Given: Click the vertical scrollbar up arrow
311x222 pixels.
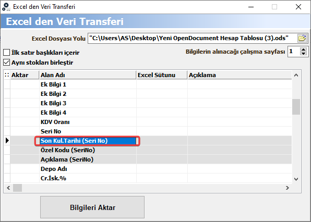Looking at the screenshot, I should pos(296,75).
